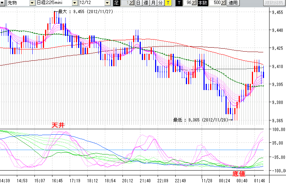Click the red 天井 marker on oscillator
The height and width of the screenshot is (183, 286).
59,125
